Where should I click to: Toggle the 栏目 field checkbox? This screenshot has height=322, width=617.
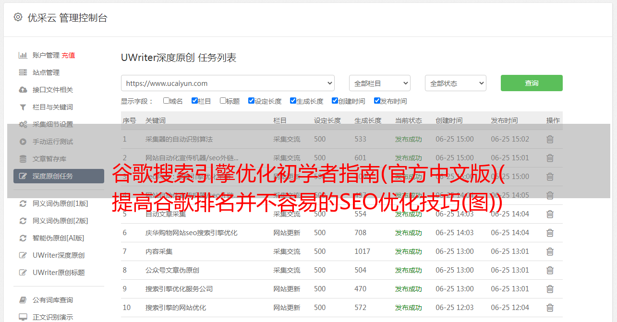(194, 101)
